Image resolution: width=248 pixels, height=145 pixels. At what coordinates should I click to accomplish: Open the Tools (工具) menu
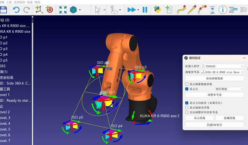click(x=9, y=2)
